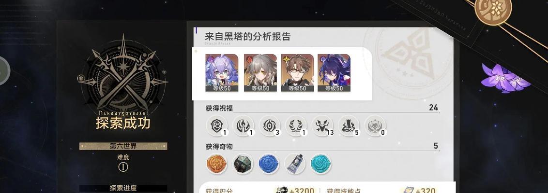548x193 pixels.
Task: Open the dark blue-haired character portrait
Action: tap(334, 73)
